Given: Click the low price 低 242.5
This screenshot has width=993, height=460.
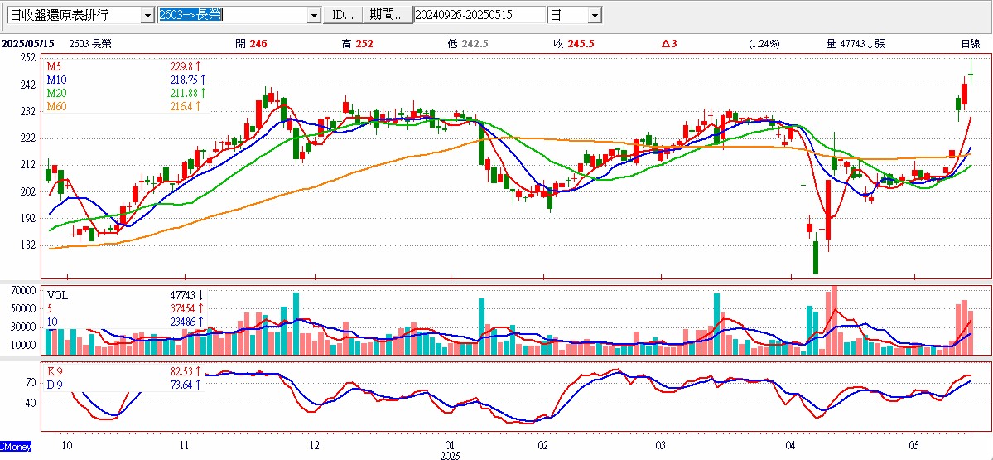Looking at the screenshot, I should [x=468, y=44].
